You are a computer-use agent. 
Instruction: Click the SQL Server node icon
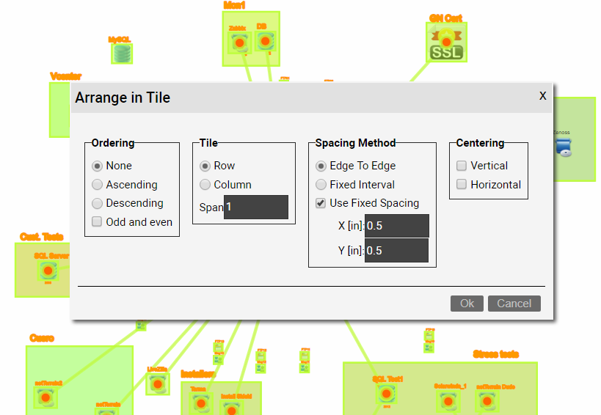click(48, 271)
